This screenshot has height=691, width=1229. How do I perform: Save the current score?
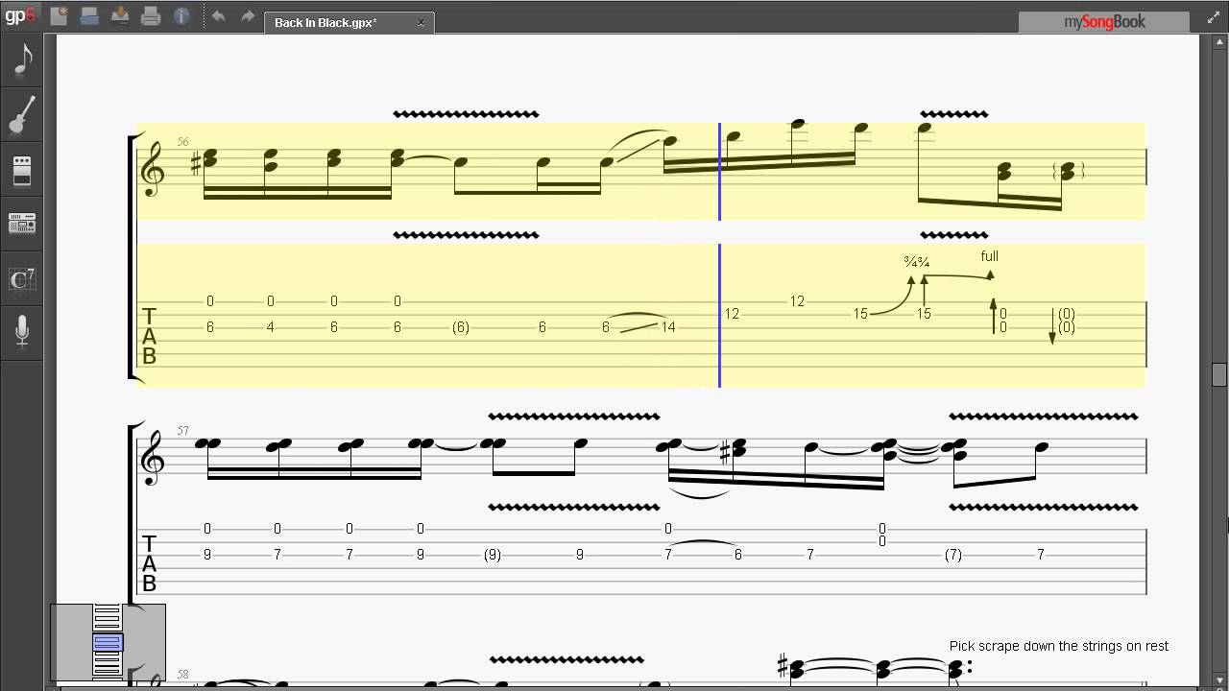120,15
